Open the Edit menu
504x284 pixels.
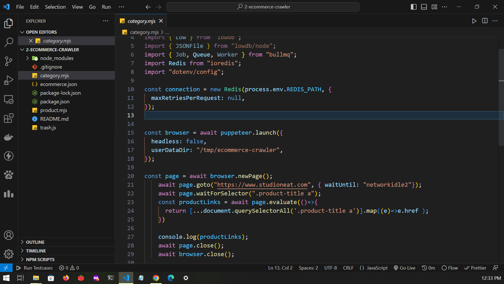pyautogui.click(x=34, y=7)
